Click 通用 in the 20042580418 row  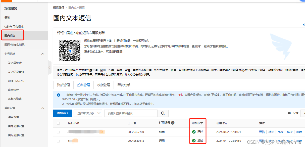[162, 141]
